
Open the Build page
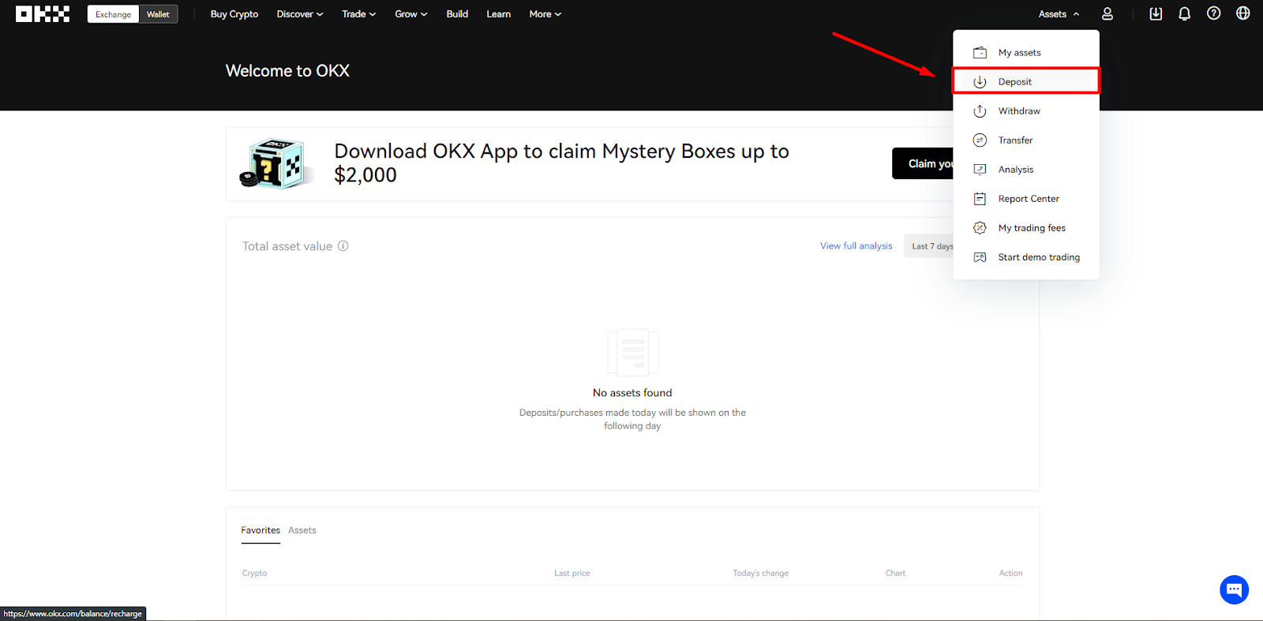pyautogui.click(x=457, y=14)
